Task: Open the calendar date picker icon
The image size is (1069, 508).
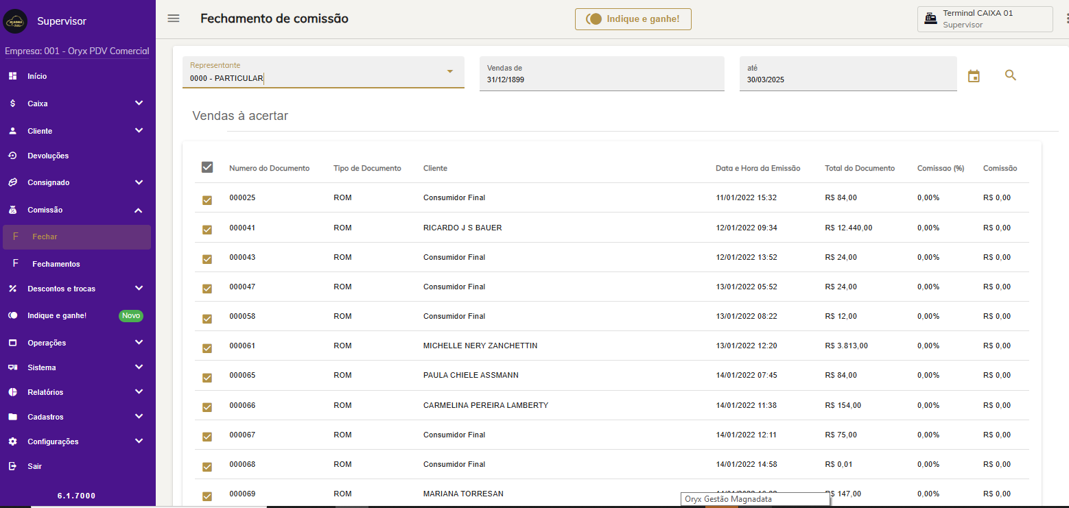Action: coord(974,76)
